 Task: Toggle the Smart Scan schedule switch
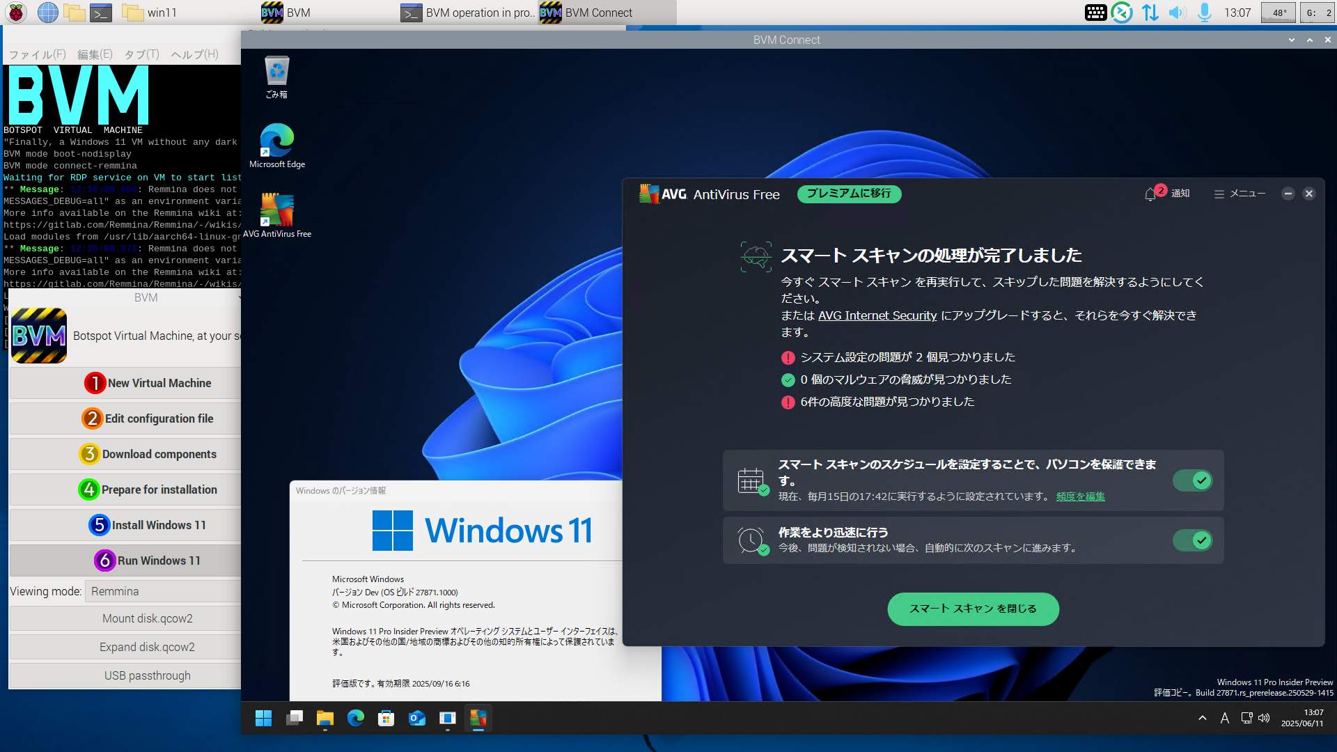click(1193, 480)
